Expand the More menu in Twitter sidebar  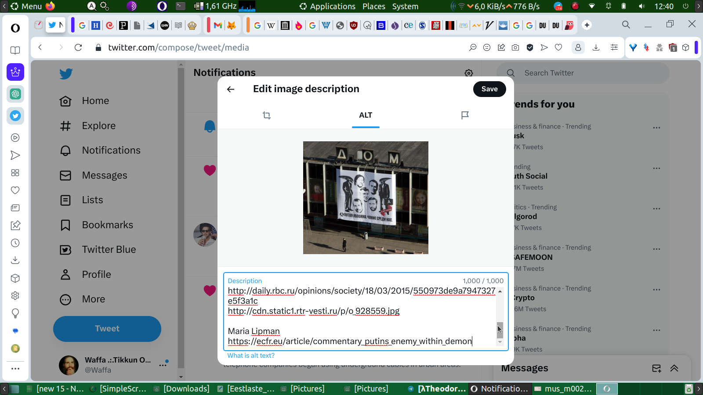[x=83, y=299]
